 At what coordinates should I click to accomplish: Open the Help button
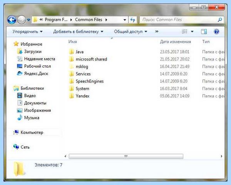216,32
